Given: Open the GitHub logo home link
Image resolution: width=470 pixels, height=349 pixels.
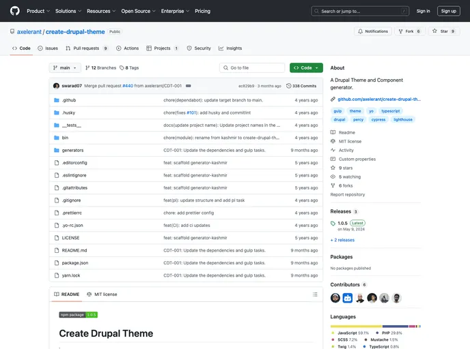Looking at the screenshot, I should [15, 11].
